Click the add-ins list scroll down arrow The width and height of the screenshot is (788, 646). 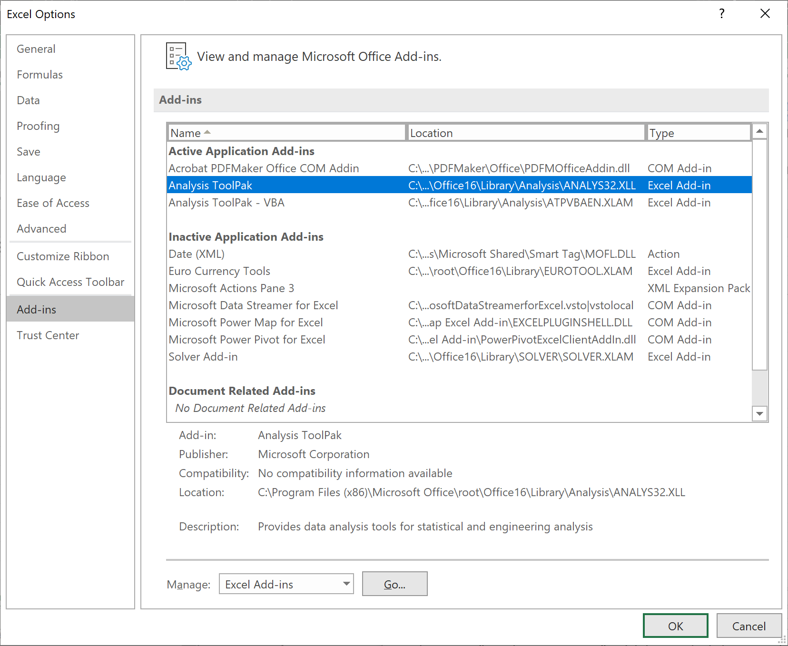coord(760,414)
